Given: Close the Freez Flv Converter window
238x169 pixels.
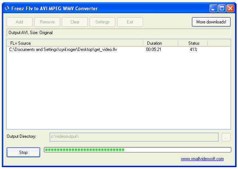Looking at the screenshot, I should pyautogui.click(x=230, y=8).
